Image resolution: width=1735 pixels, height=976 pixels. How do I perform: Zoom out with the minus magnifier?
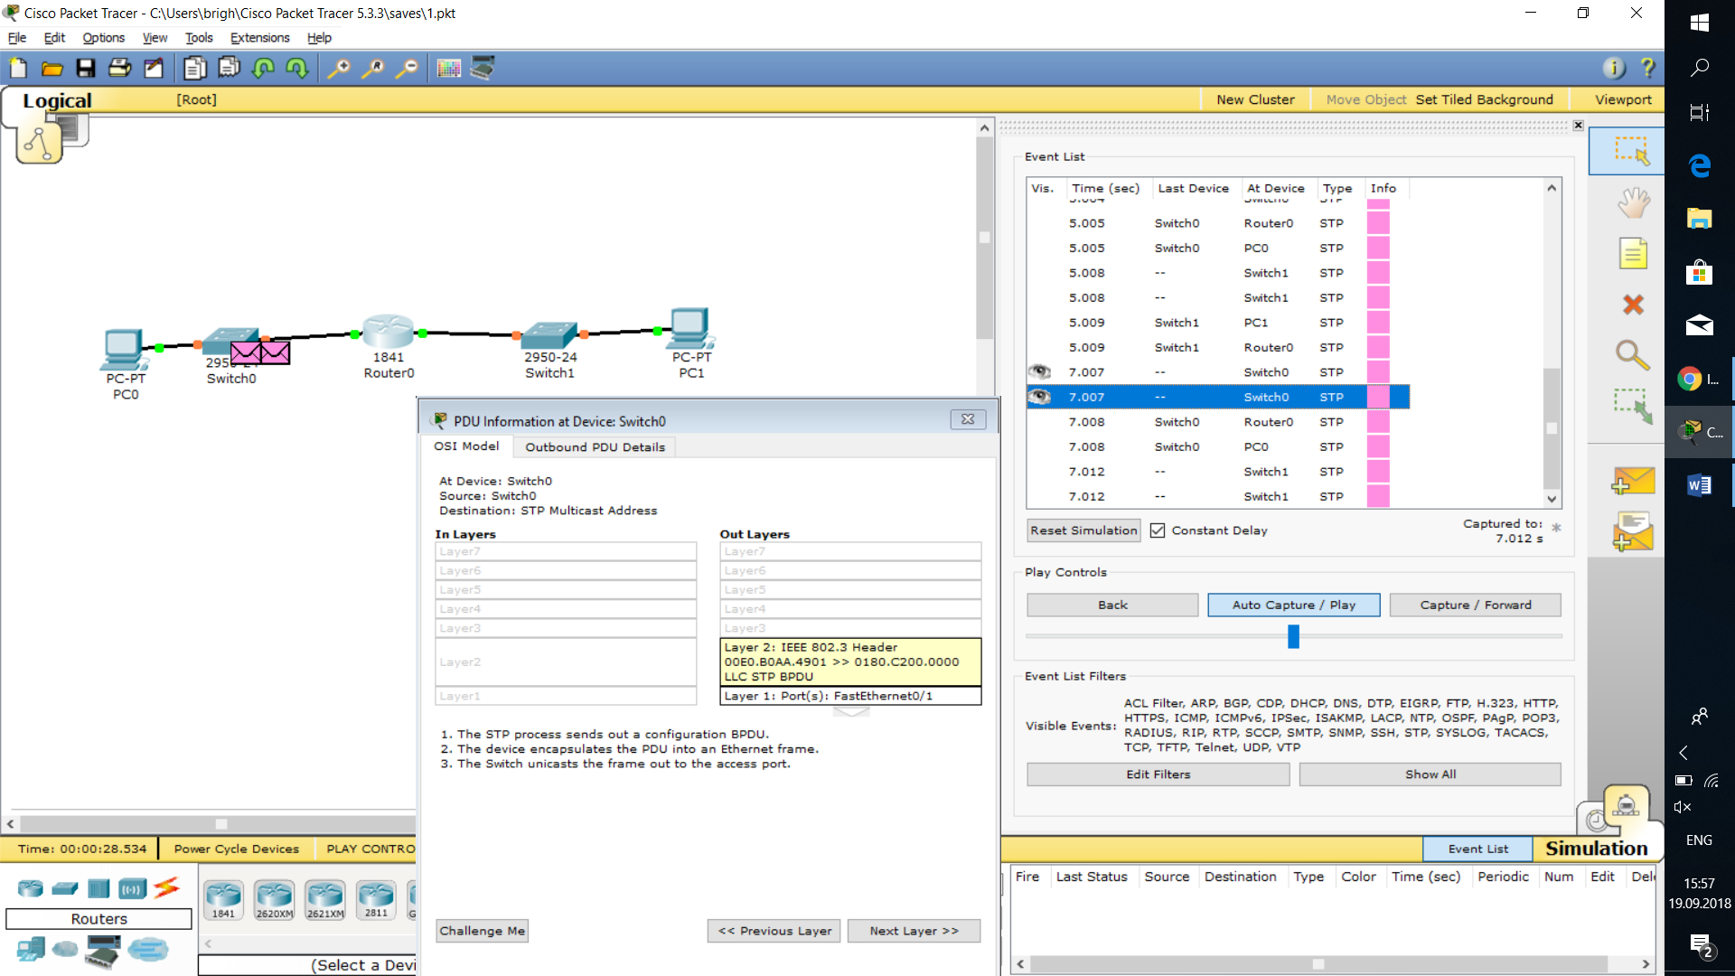point(408,69)
